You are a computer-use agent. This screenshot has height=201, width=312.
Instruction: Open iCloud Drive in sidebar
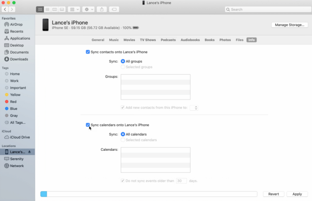coord(17,137)
